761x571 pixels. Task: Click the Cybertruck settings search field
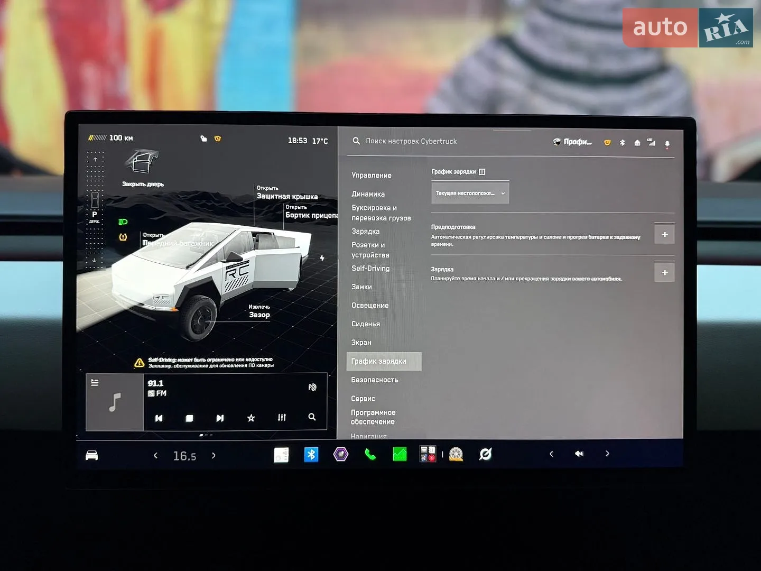point(411,141)
